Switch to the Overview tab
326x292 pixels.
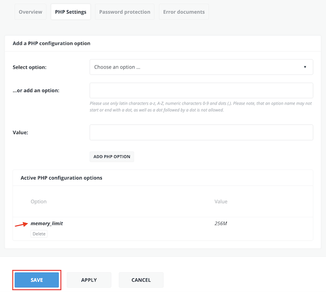tap(31, 12)
